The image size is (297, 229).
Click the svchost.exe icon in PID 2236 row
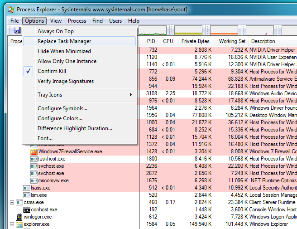pos(34,166)
